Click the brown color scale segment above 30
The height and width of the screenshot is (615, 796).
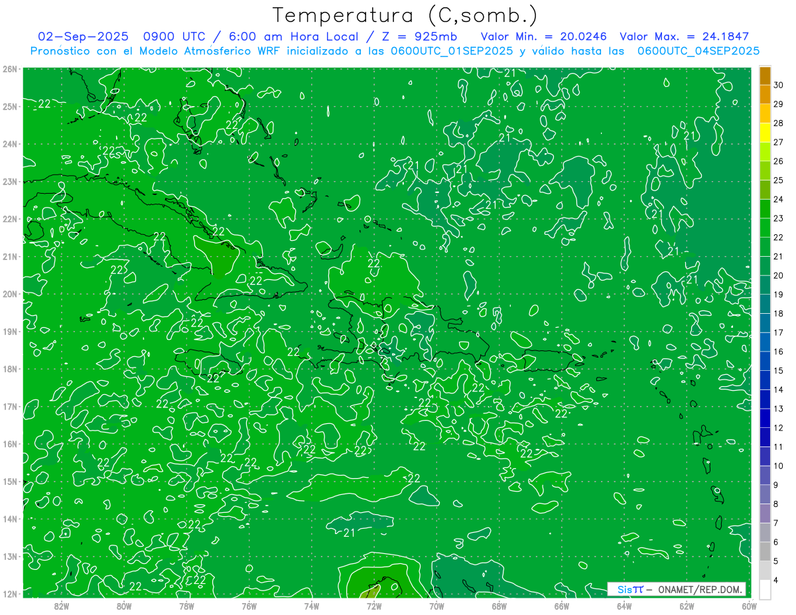point(765,76)
